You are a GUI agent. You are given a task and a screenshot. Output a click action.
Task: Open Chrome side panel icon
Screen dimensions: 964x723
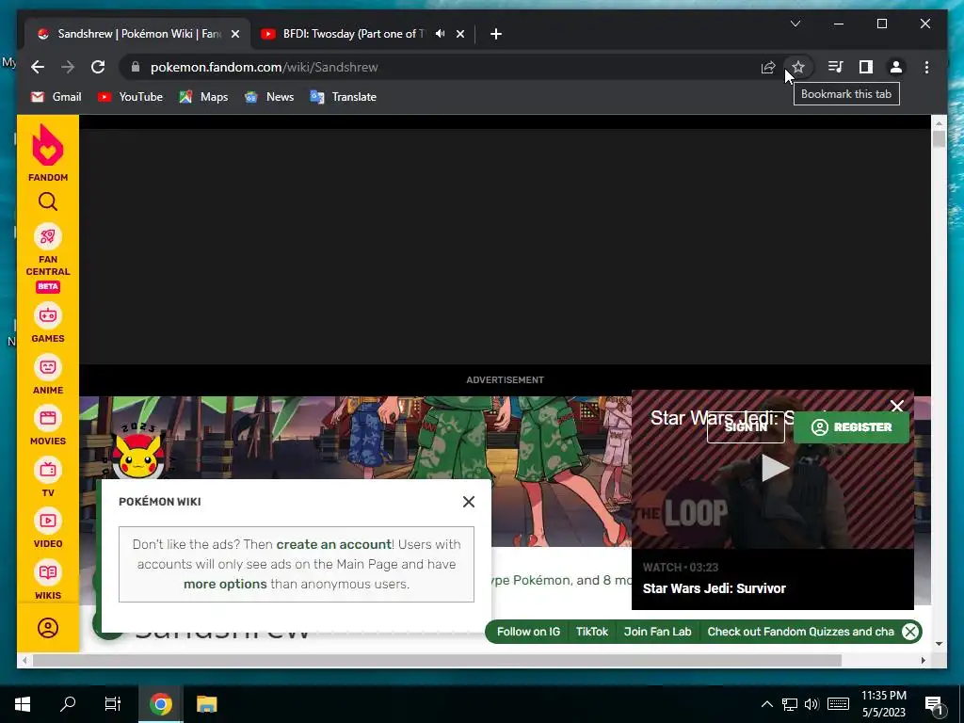[x=866, y=67]
